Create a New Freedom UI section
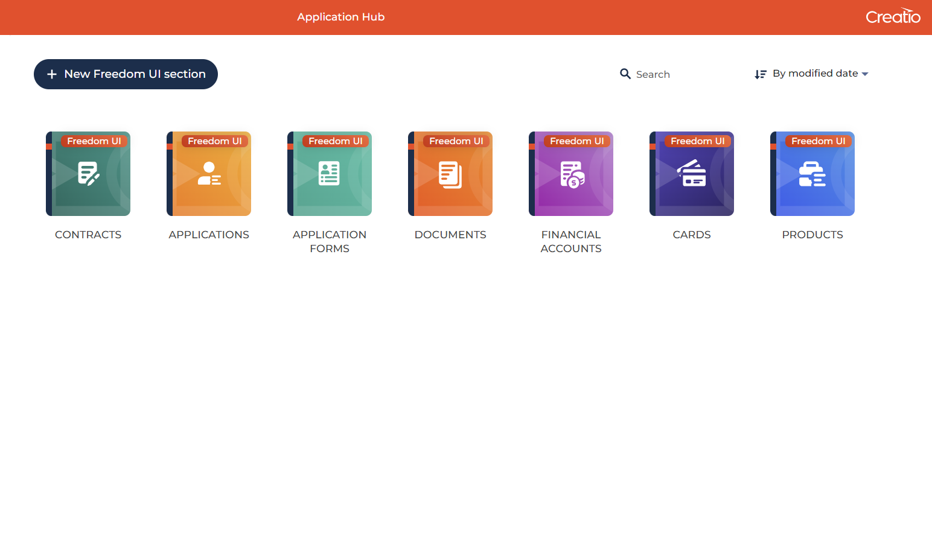 coord(126,74)
